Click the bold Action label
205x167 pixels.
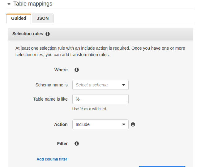tap(61, 124)
